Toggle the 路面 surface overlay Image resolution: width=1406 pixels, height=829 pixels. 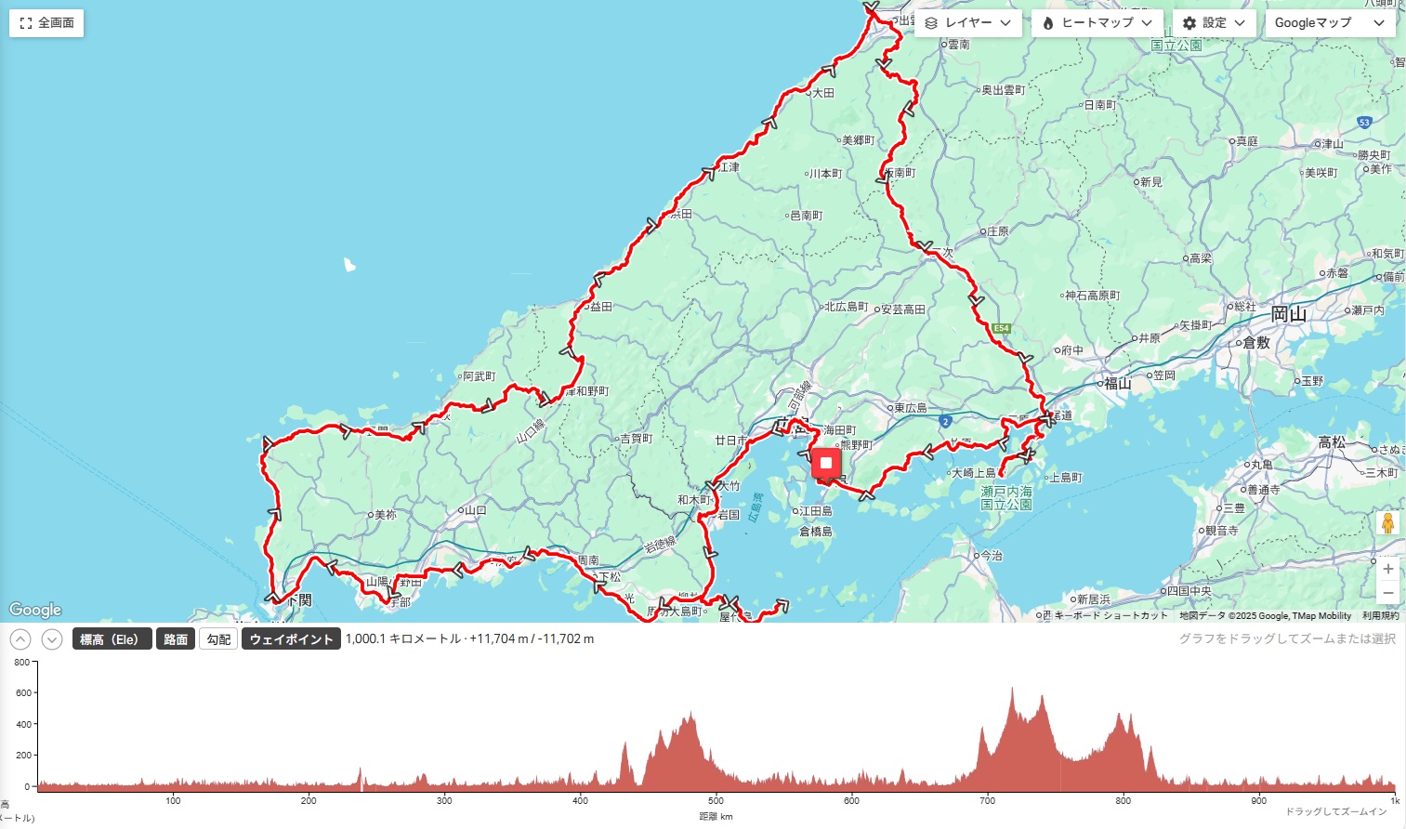[176, 639]
